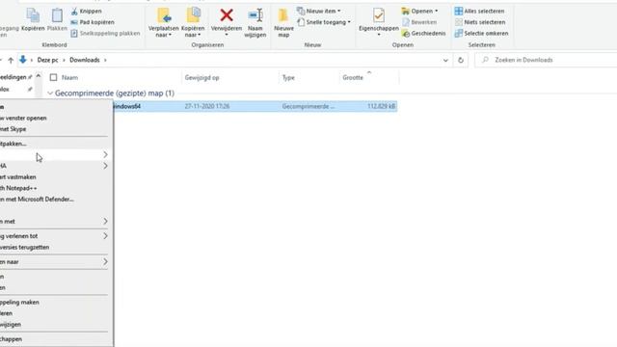Click Eigenschappen checkmark icon
This screenshot has width=617, height=347.
coord(379,15)
